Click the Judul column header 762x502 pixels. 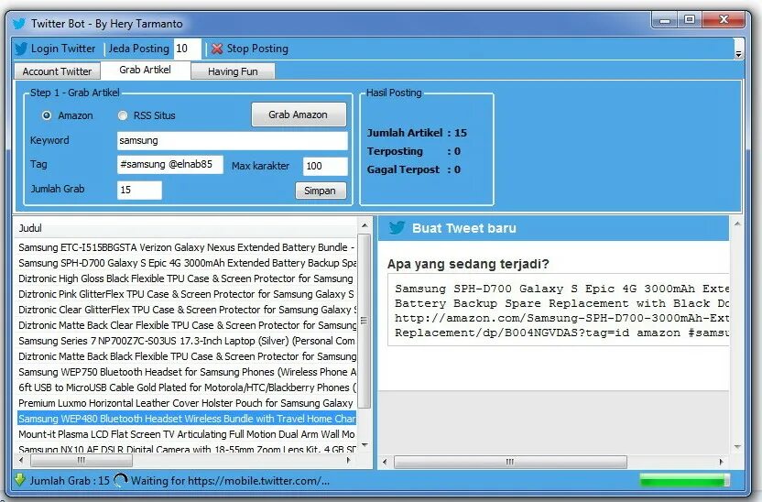[x=187, y=228]
